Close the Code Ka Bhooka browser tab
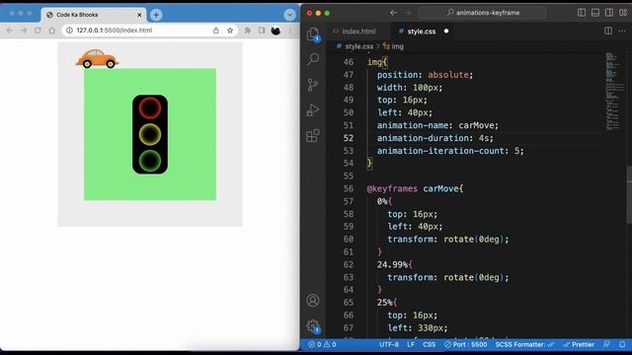This screenshot has height=355, width=632. pyautogui.click(x=139, y=15)
